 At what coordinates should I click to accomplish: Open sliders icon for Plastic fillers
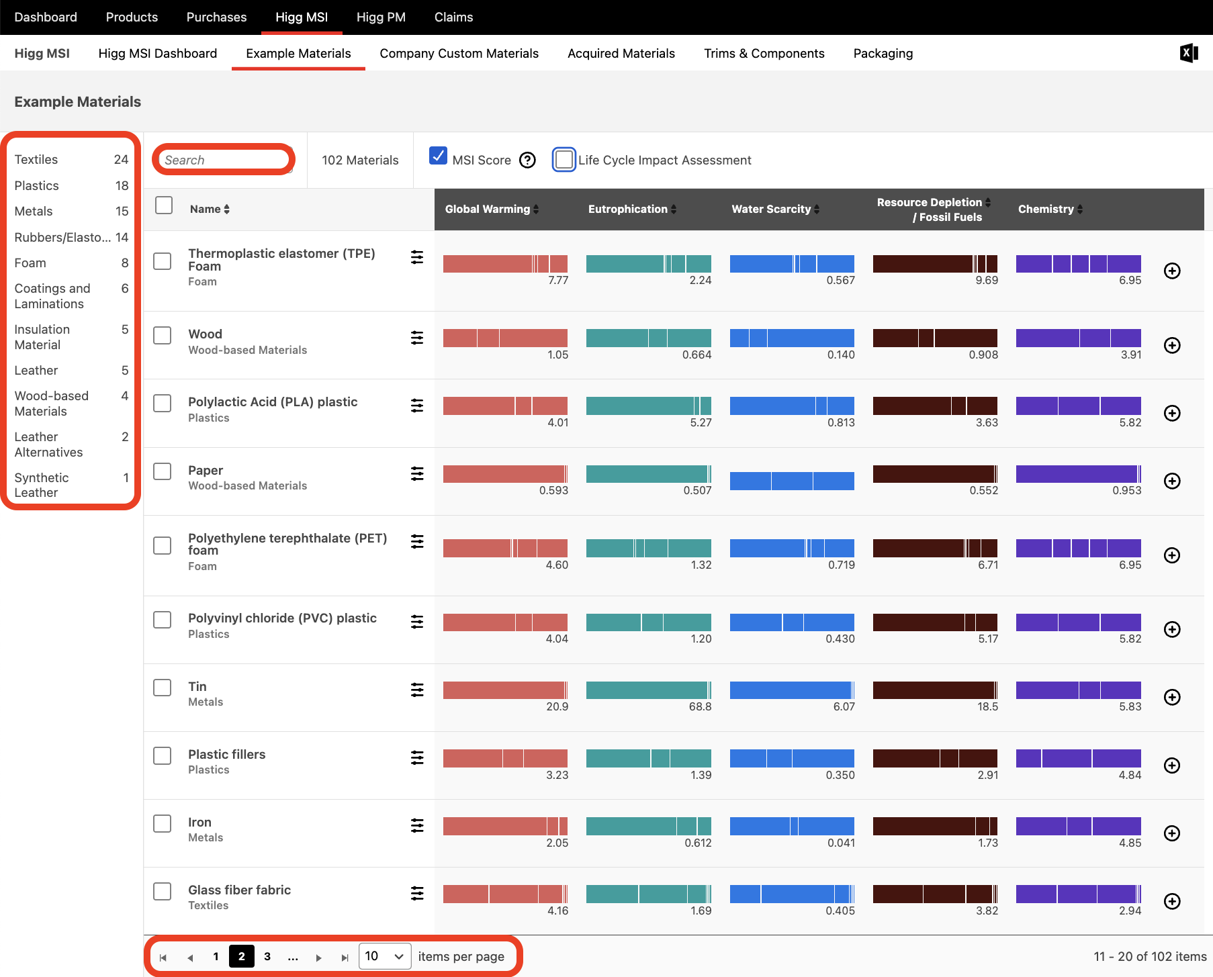point(417,758)
